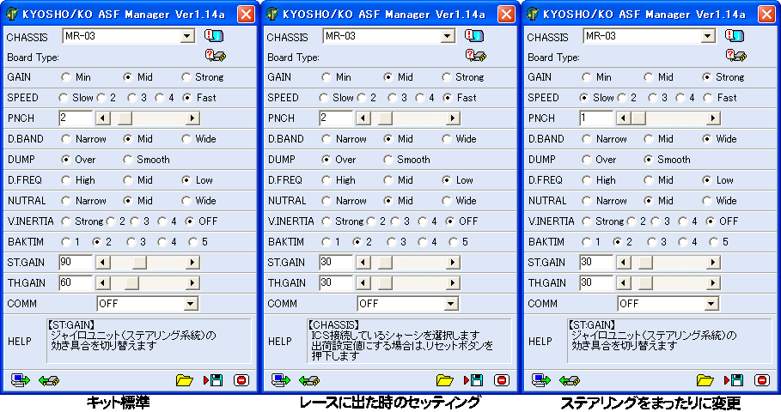The height and width of the screenshot is (412, 781).
Task: Open the yellow folder icon in the left window
Action: pyautogui.click(x=184, y=380)
